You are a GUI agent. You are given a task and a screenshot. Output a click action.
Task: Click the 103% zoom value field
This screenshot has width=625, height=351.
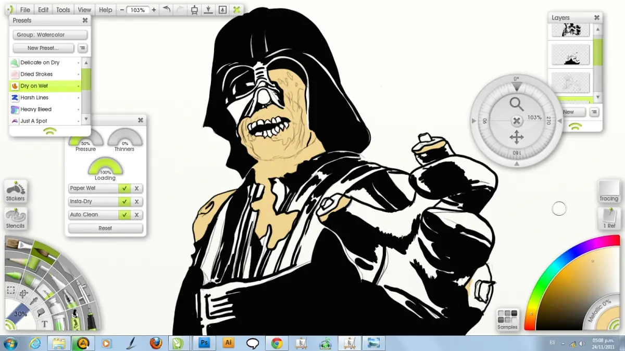137,10
